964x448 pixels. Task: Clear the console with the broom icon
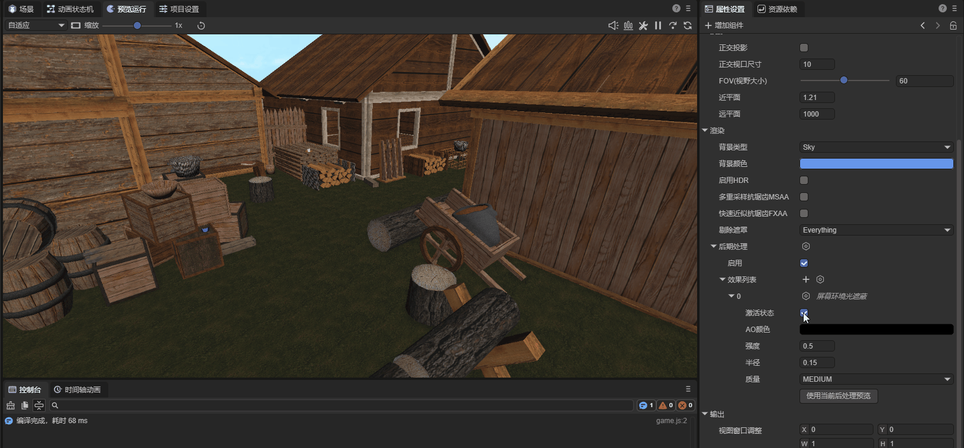(11, 405)
